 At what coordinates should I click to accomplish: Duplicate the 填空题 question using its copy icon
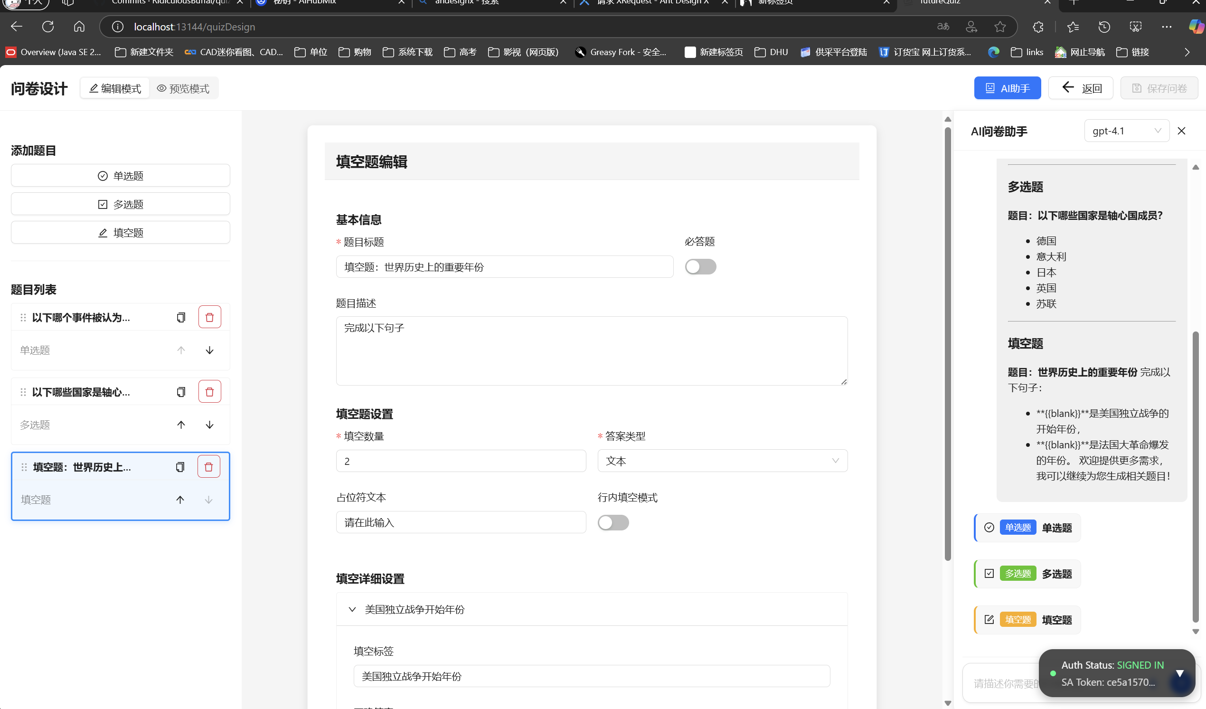click(x=180, y=466)
